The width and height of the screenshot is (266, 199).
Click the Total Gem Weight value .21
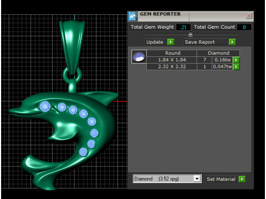pyautogui.click(x=183, y=27)
